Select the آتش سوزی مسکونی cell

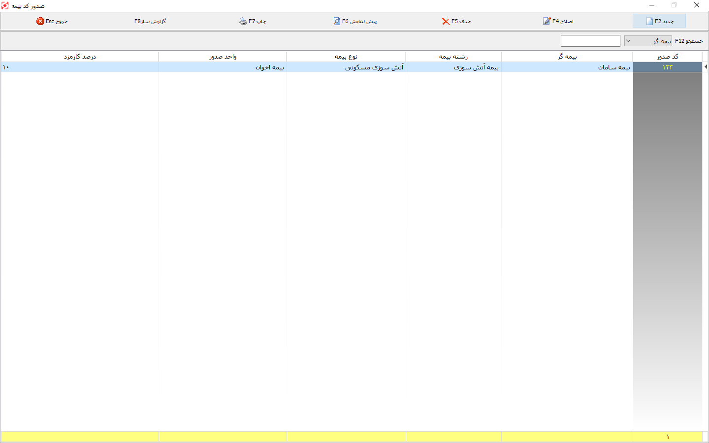click(374, 67)
